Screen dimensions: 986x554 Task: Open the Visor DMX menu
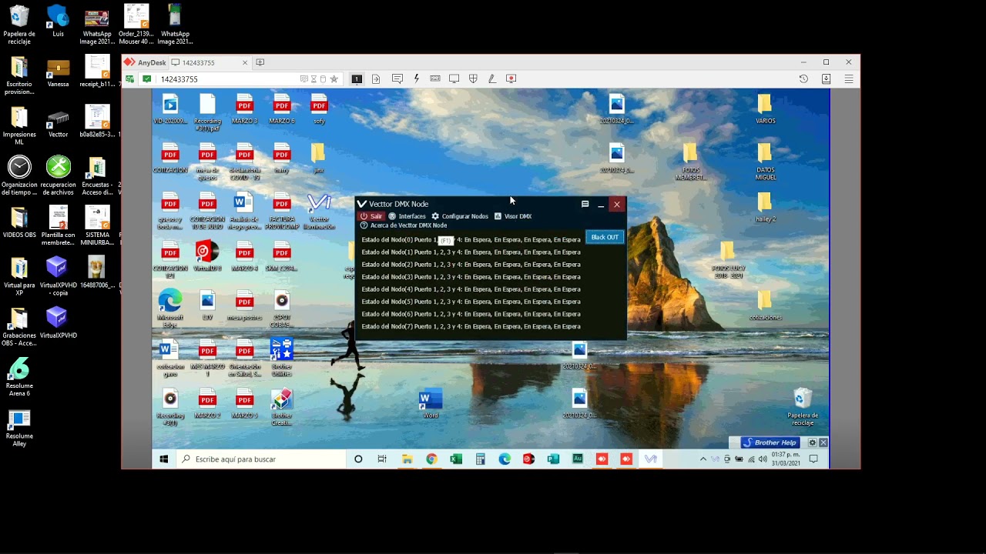(x=513, y=216)
